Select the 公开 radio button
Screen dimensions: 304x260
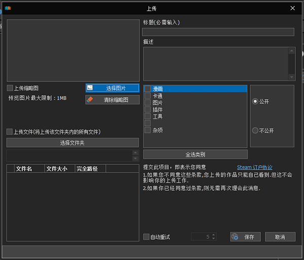255,101
